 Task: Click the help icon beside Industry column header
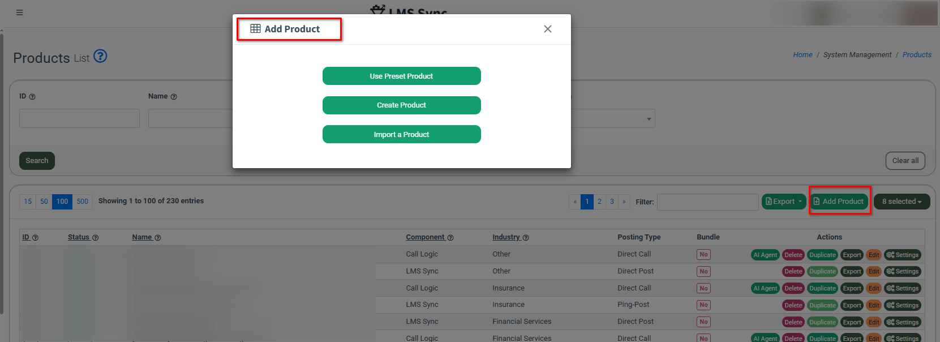[526, 238]
